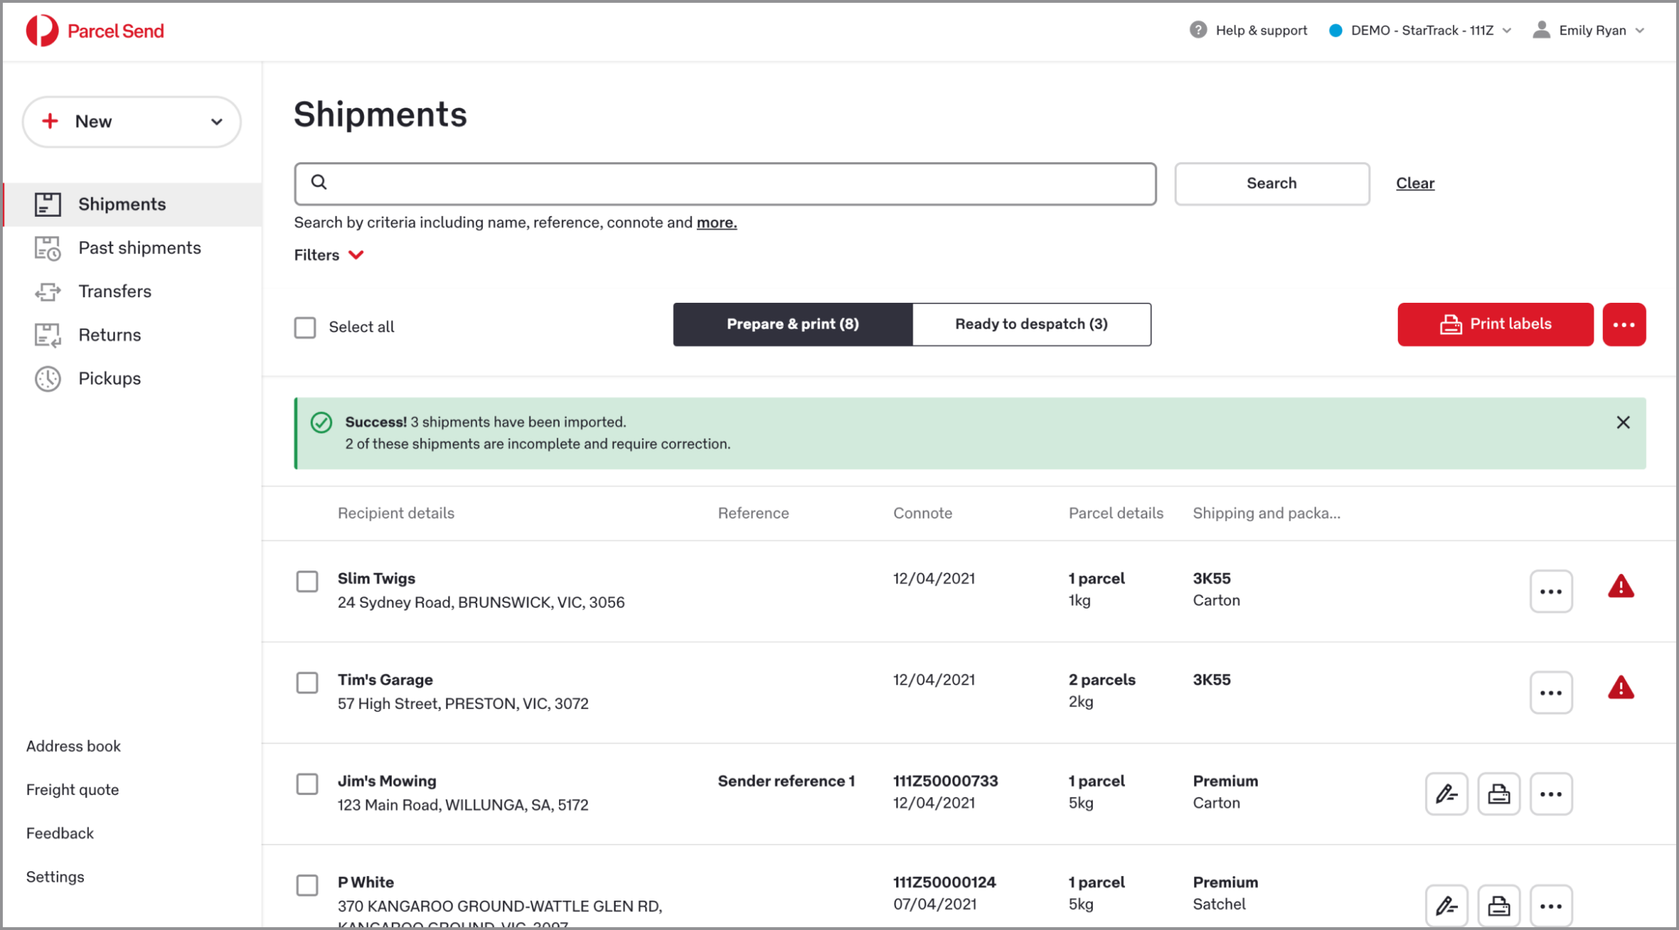Click the edit icon for P White shipment
Viewport: 1679px width, 930px height.
[1446, 905]
